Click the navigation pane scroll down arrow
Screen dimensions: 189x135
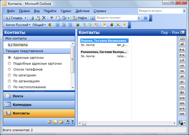click(73, 87)
